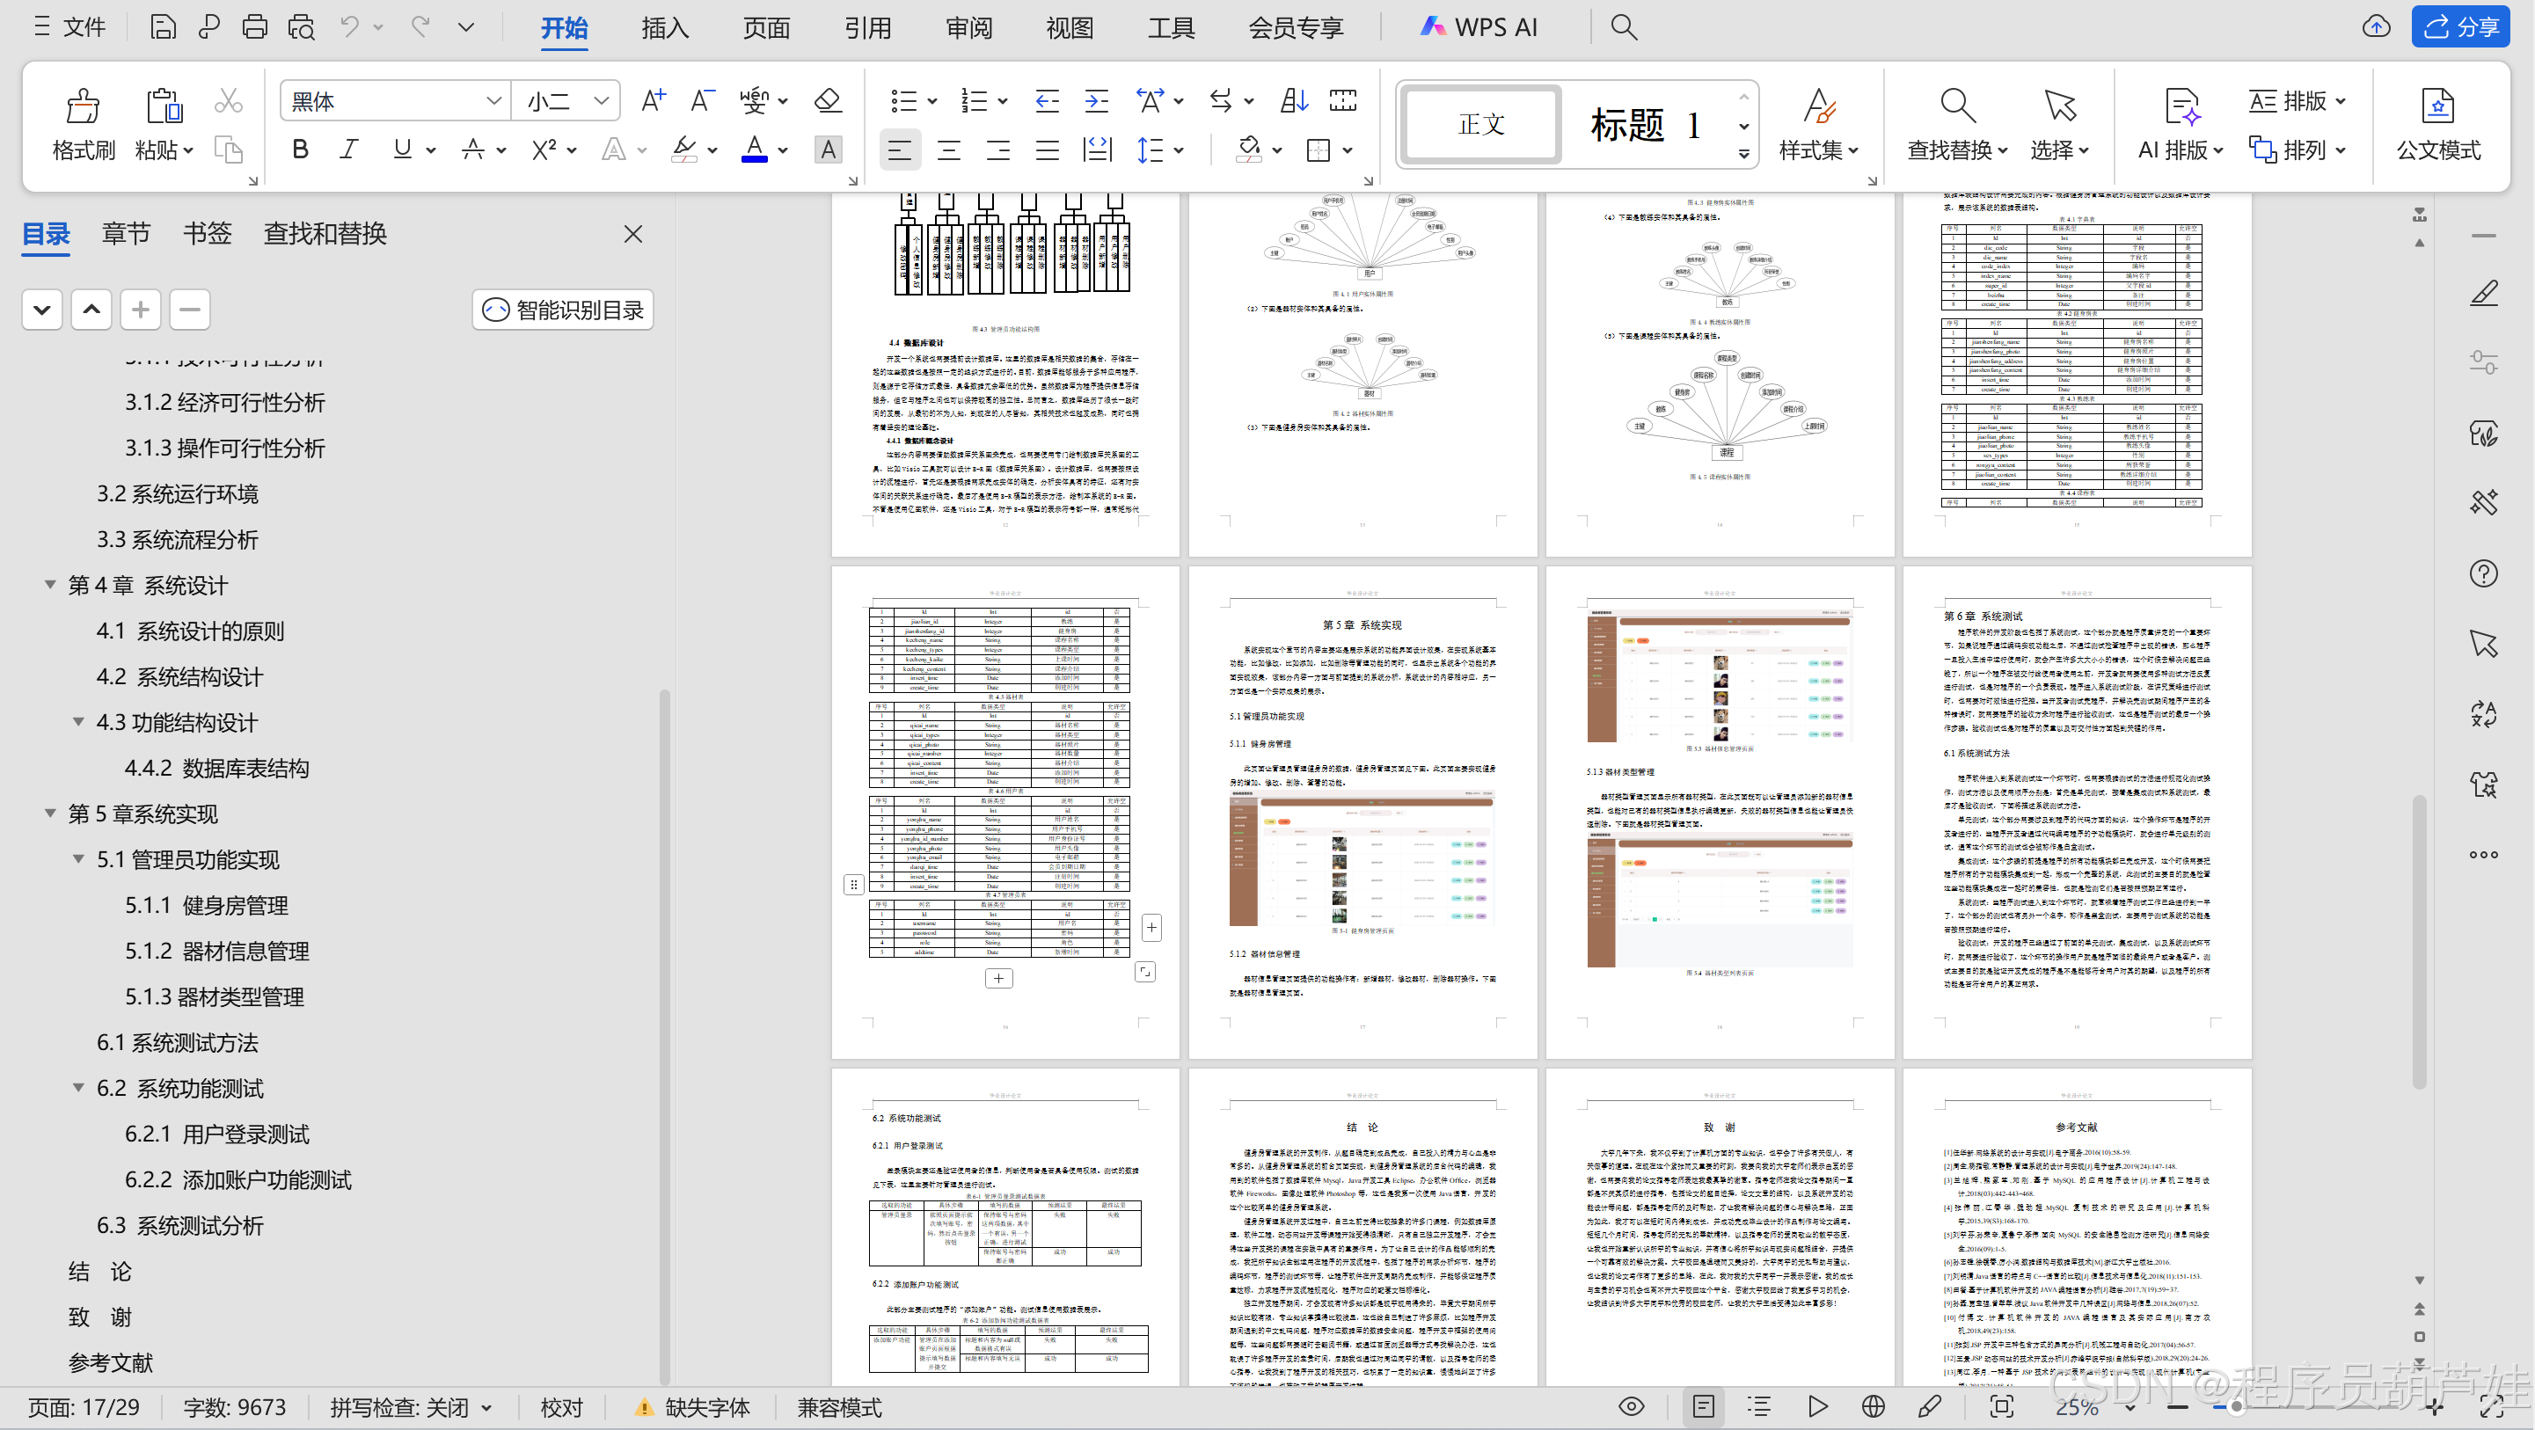This screenshot has height=1430, width=2535.
Task: Click the 智能识别目录 button
Action: (563, 310)
